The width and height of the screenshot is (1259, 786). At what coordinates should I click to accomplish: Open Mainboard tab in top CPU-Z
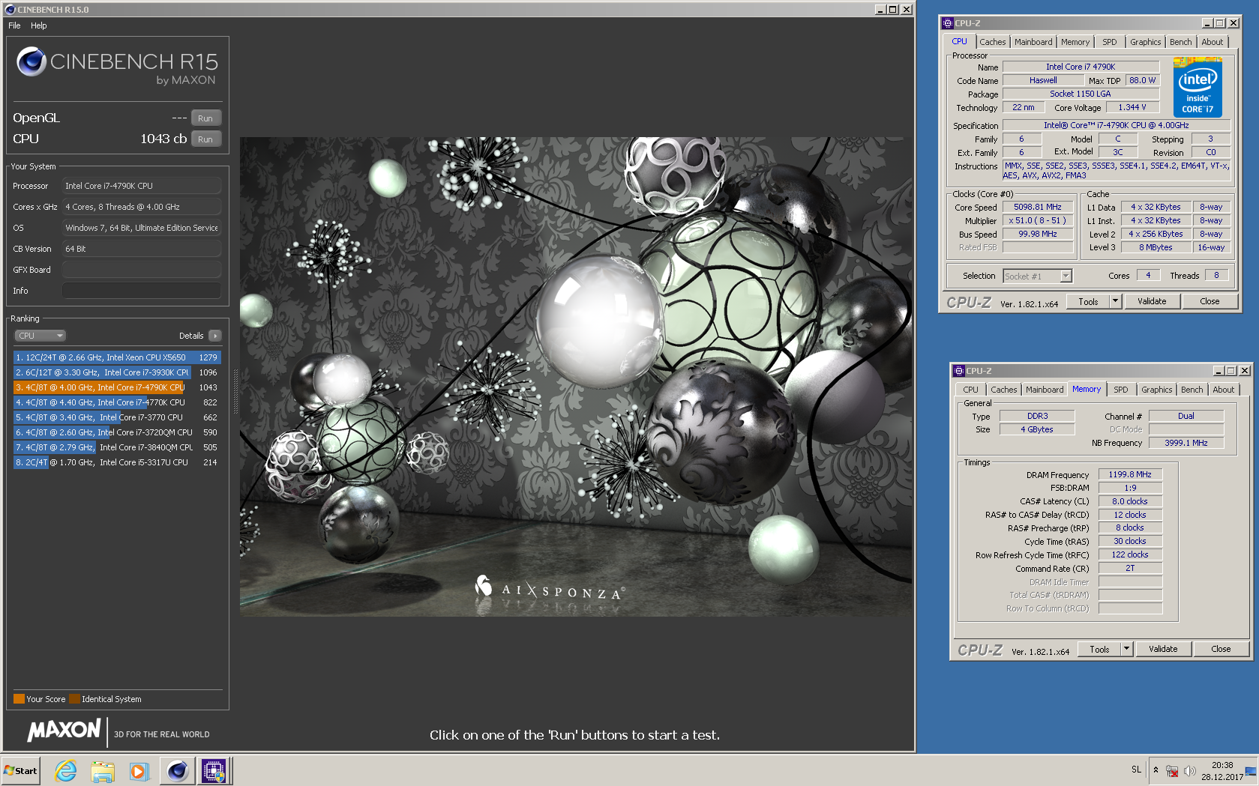[1033, 42]
